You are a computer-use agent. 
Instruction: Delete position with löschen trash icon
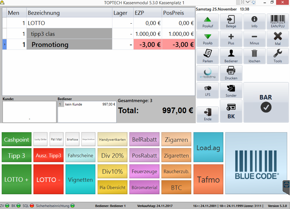pyautogui.click(x=254, y=56)
